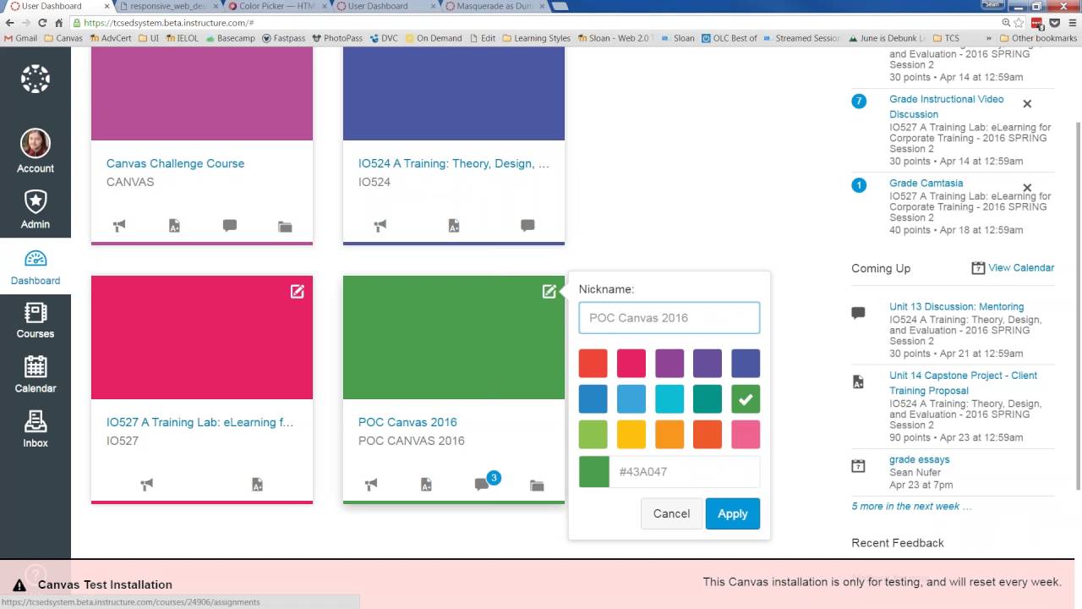Click the browser home button

[58, 23]
